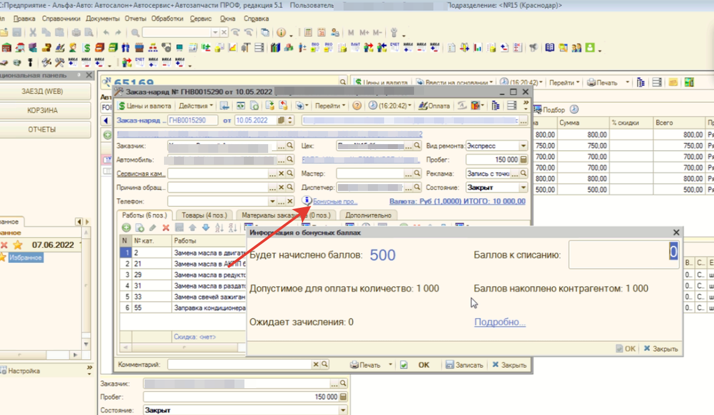
Task: Click the magnifier icon next to Заказчик field
Action: point(289,146)
